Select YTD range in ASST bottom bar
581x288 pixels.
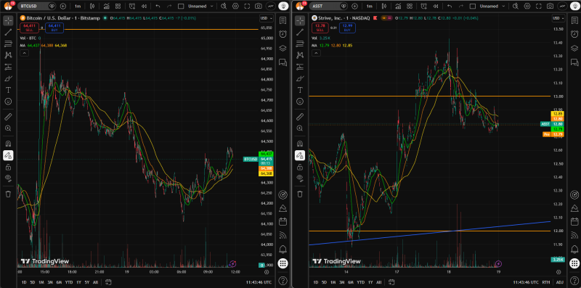tap(360, 282)
